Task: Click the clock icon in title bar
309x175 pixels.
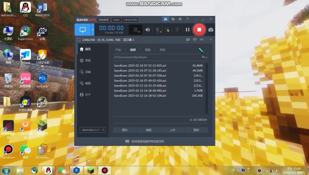Action: point(180,19)
